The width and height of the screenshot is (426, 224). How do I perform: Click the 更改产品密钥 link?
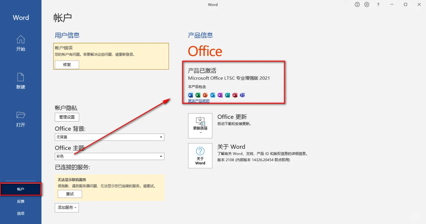tap(198, 101)
